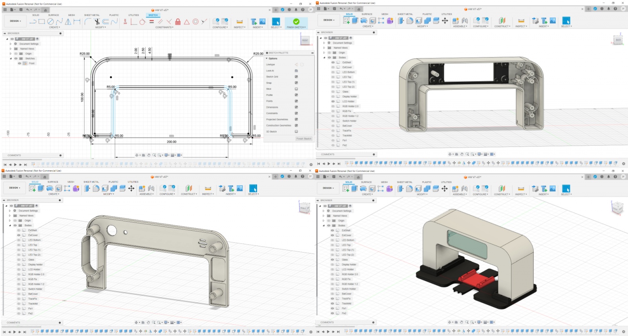
Task: Click Insert Canvas image icon in top-right window
Action: 553,20
